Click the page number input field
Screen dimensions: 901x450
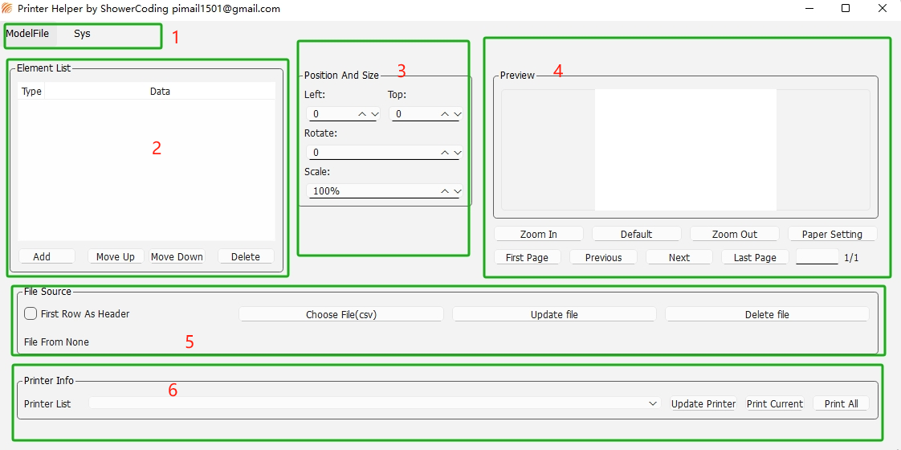(x=817, y=257)
